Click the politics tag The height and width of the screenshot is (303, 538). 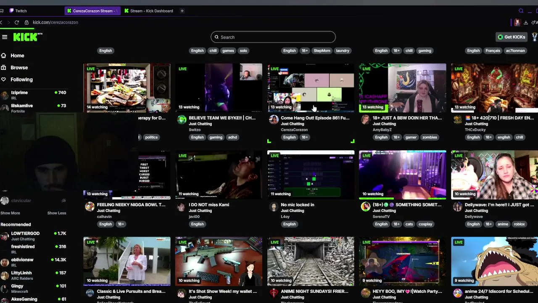151,137
